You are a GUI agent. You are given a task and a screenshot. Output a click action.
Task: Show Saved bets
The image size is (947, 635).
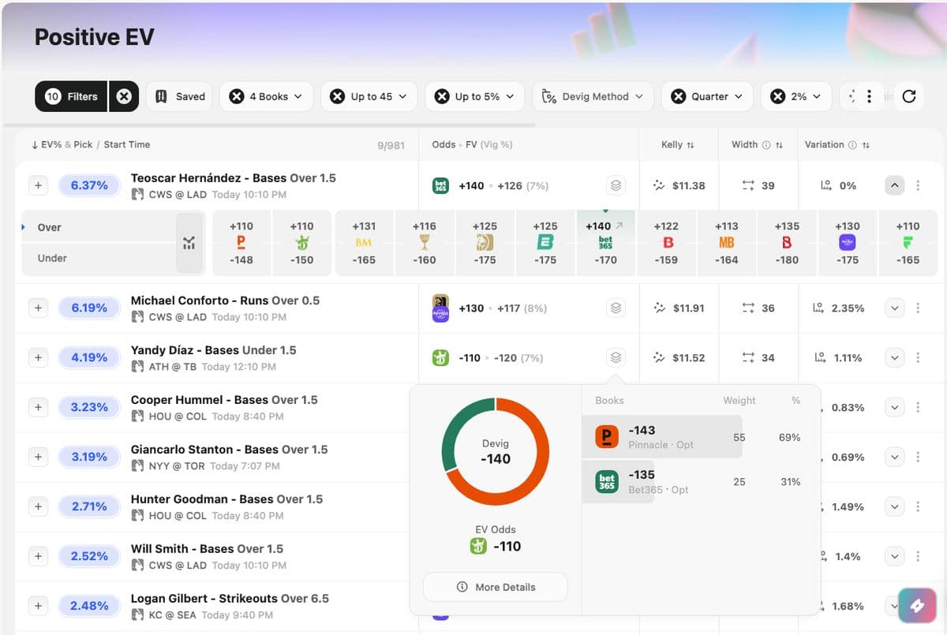coord(180,96)
